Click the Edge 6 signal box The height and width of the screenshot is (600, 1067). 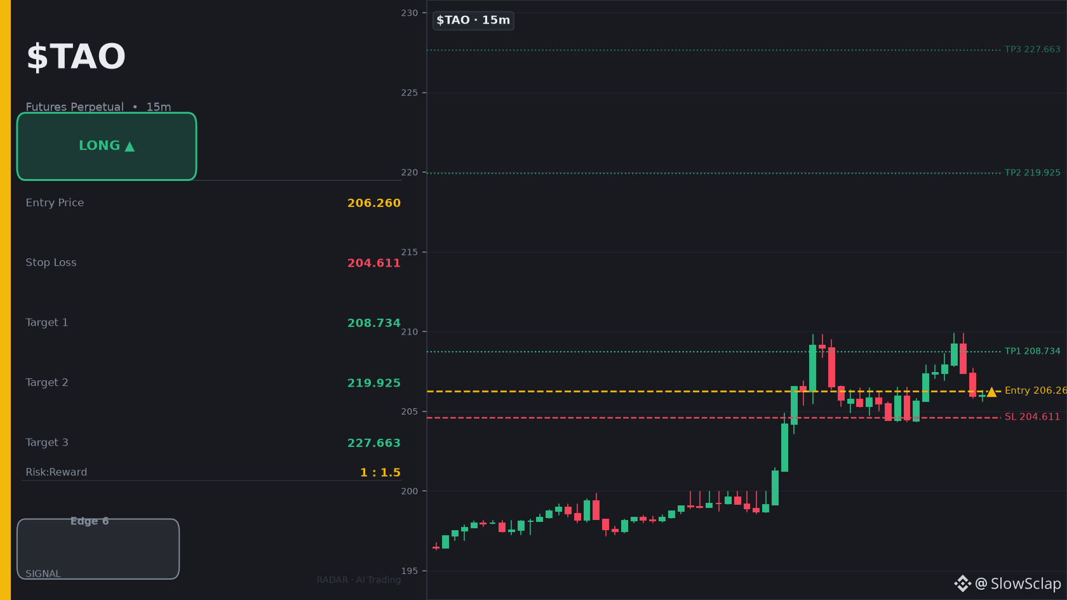click(98, 549)
